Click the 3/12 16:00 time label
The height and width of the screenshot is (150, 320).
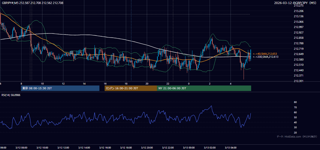pyautogui.click(x=105, y=148)
